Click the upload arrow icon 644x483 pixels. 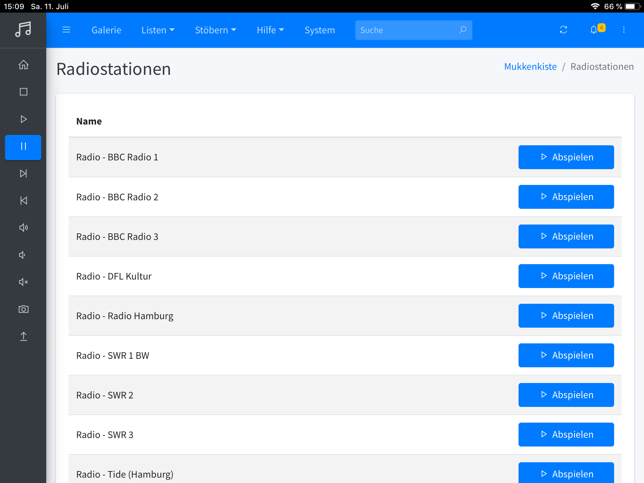(23, 336)
